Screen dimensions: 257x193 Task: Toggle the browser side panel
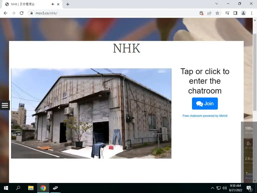tap(235, 13)
